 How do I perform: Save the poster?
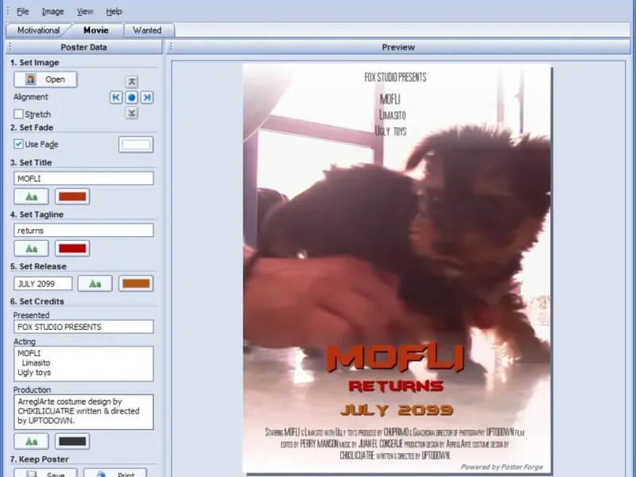[x=45, y=473]
